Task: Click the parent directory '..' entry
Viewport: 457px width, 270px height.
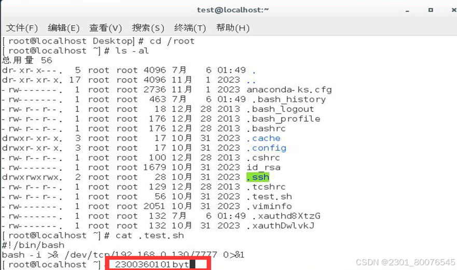Action: click(x=251, y=81)
